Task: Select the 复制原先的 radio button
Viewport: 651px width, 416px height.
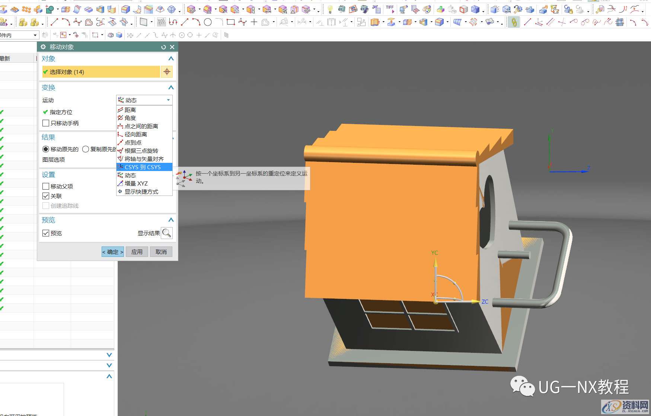Action: point(86,149)
